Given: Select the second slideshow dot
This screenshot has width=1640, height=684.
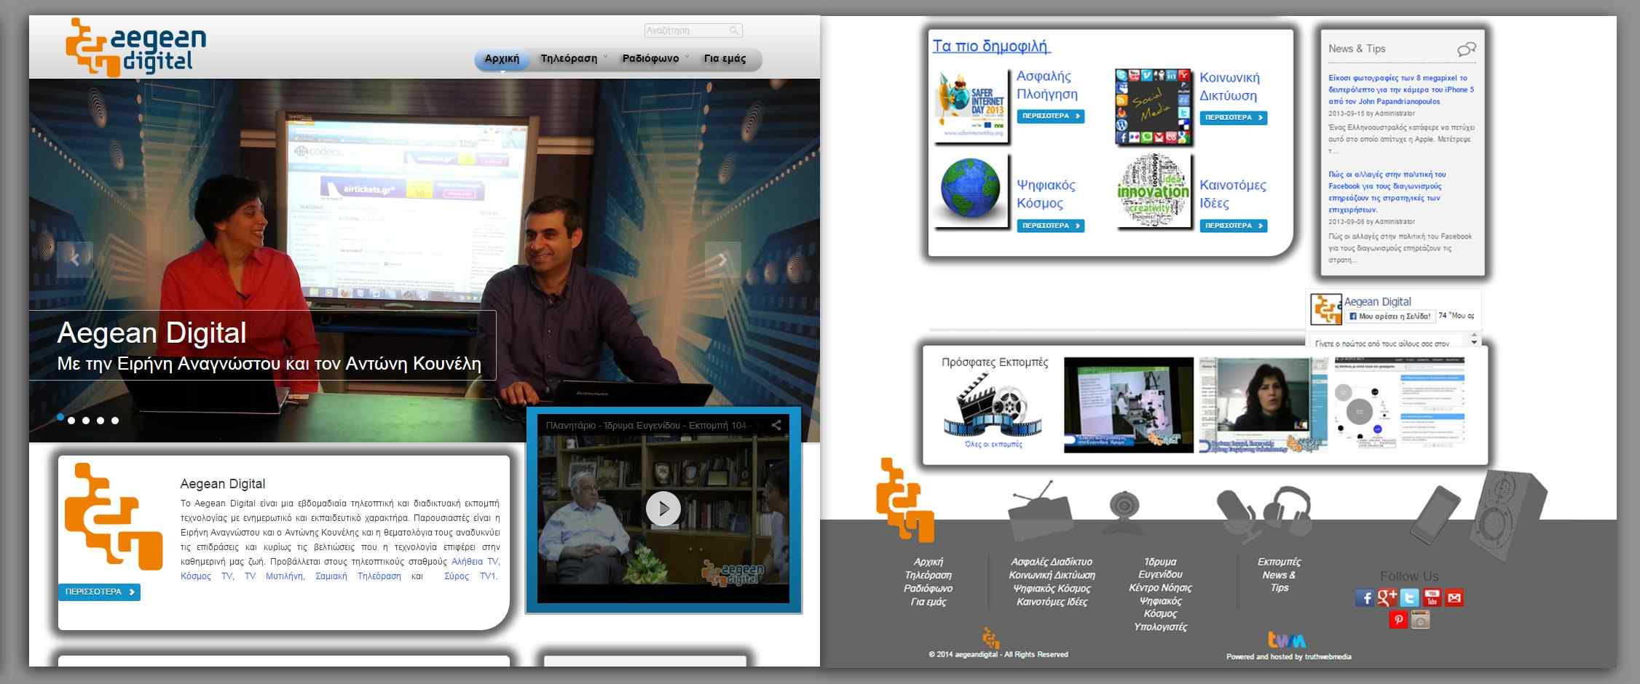Looking at the screenshot, I should 71,420.
